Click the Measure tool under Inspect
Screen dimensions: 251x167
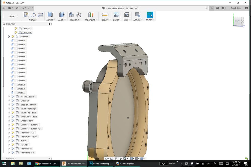coord(105,15)
